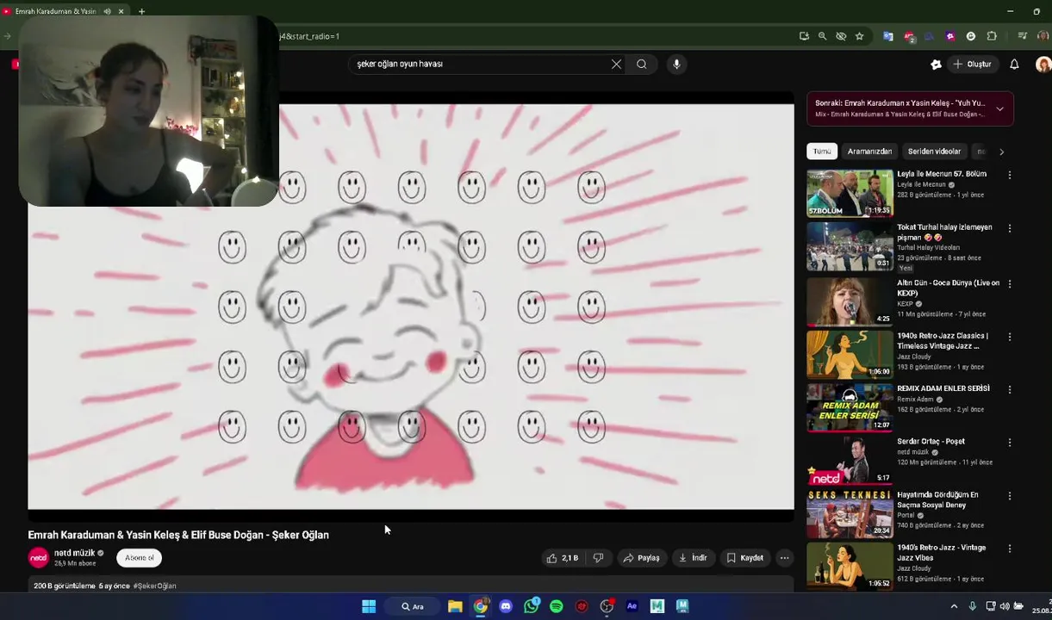Image resolution: width=1052 pixels, height=620 pixels.
Task: Subscribe via Abone ol button
Action: click(140, 558)
